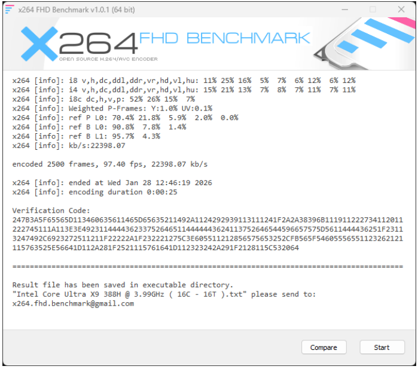
Task: Click the large 264 logo numerals
Action: point(98,43)
